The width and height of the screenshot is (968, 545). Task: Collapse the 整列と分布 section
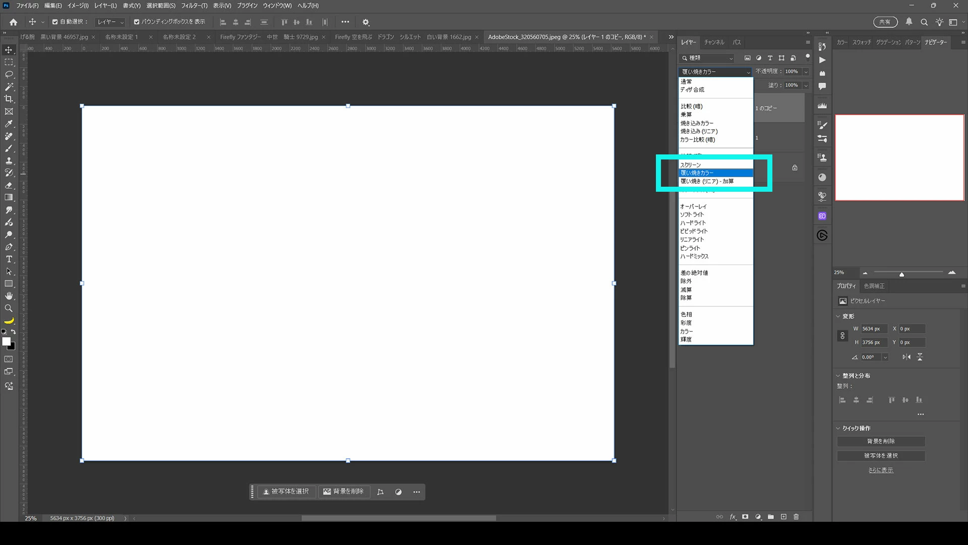pos(838,375)
